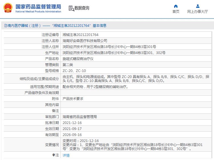Viewport: 214px width, 160px height.
Task: Go to 首页 text link
Action: click(x=176, y=12)
